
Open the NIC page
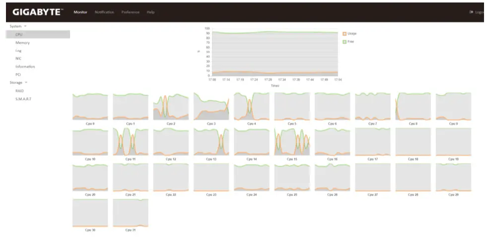[18, 58]
